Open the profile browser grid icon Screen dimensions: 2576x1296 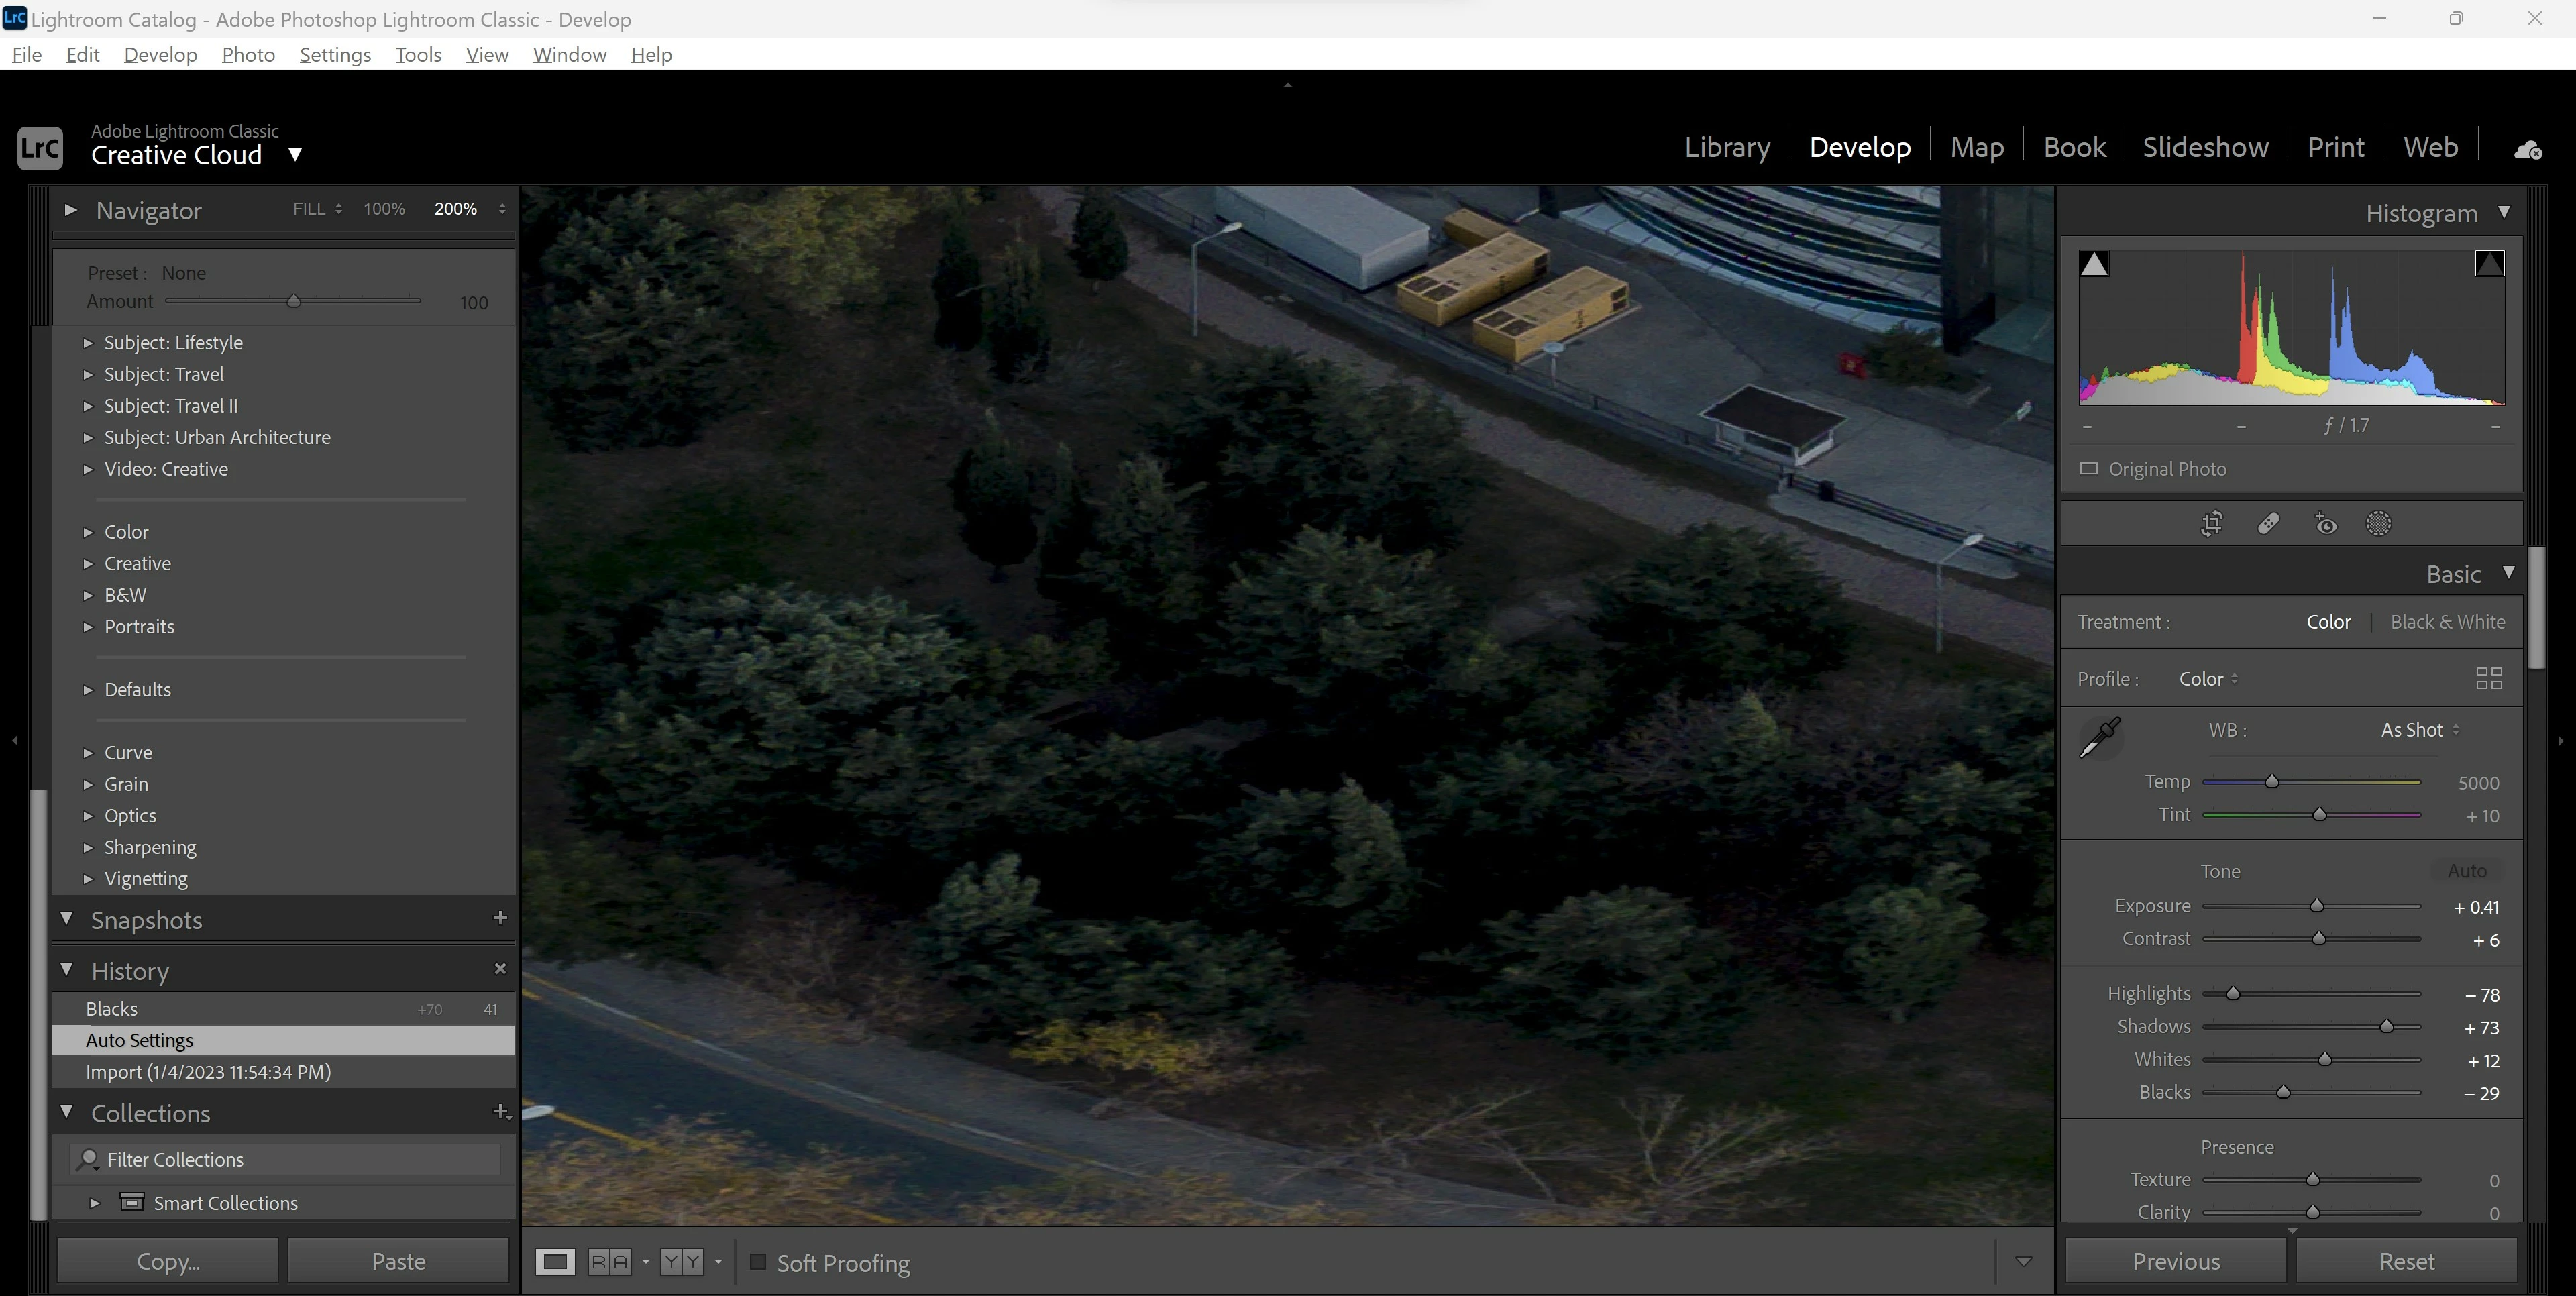2488,679
